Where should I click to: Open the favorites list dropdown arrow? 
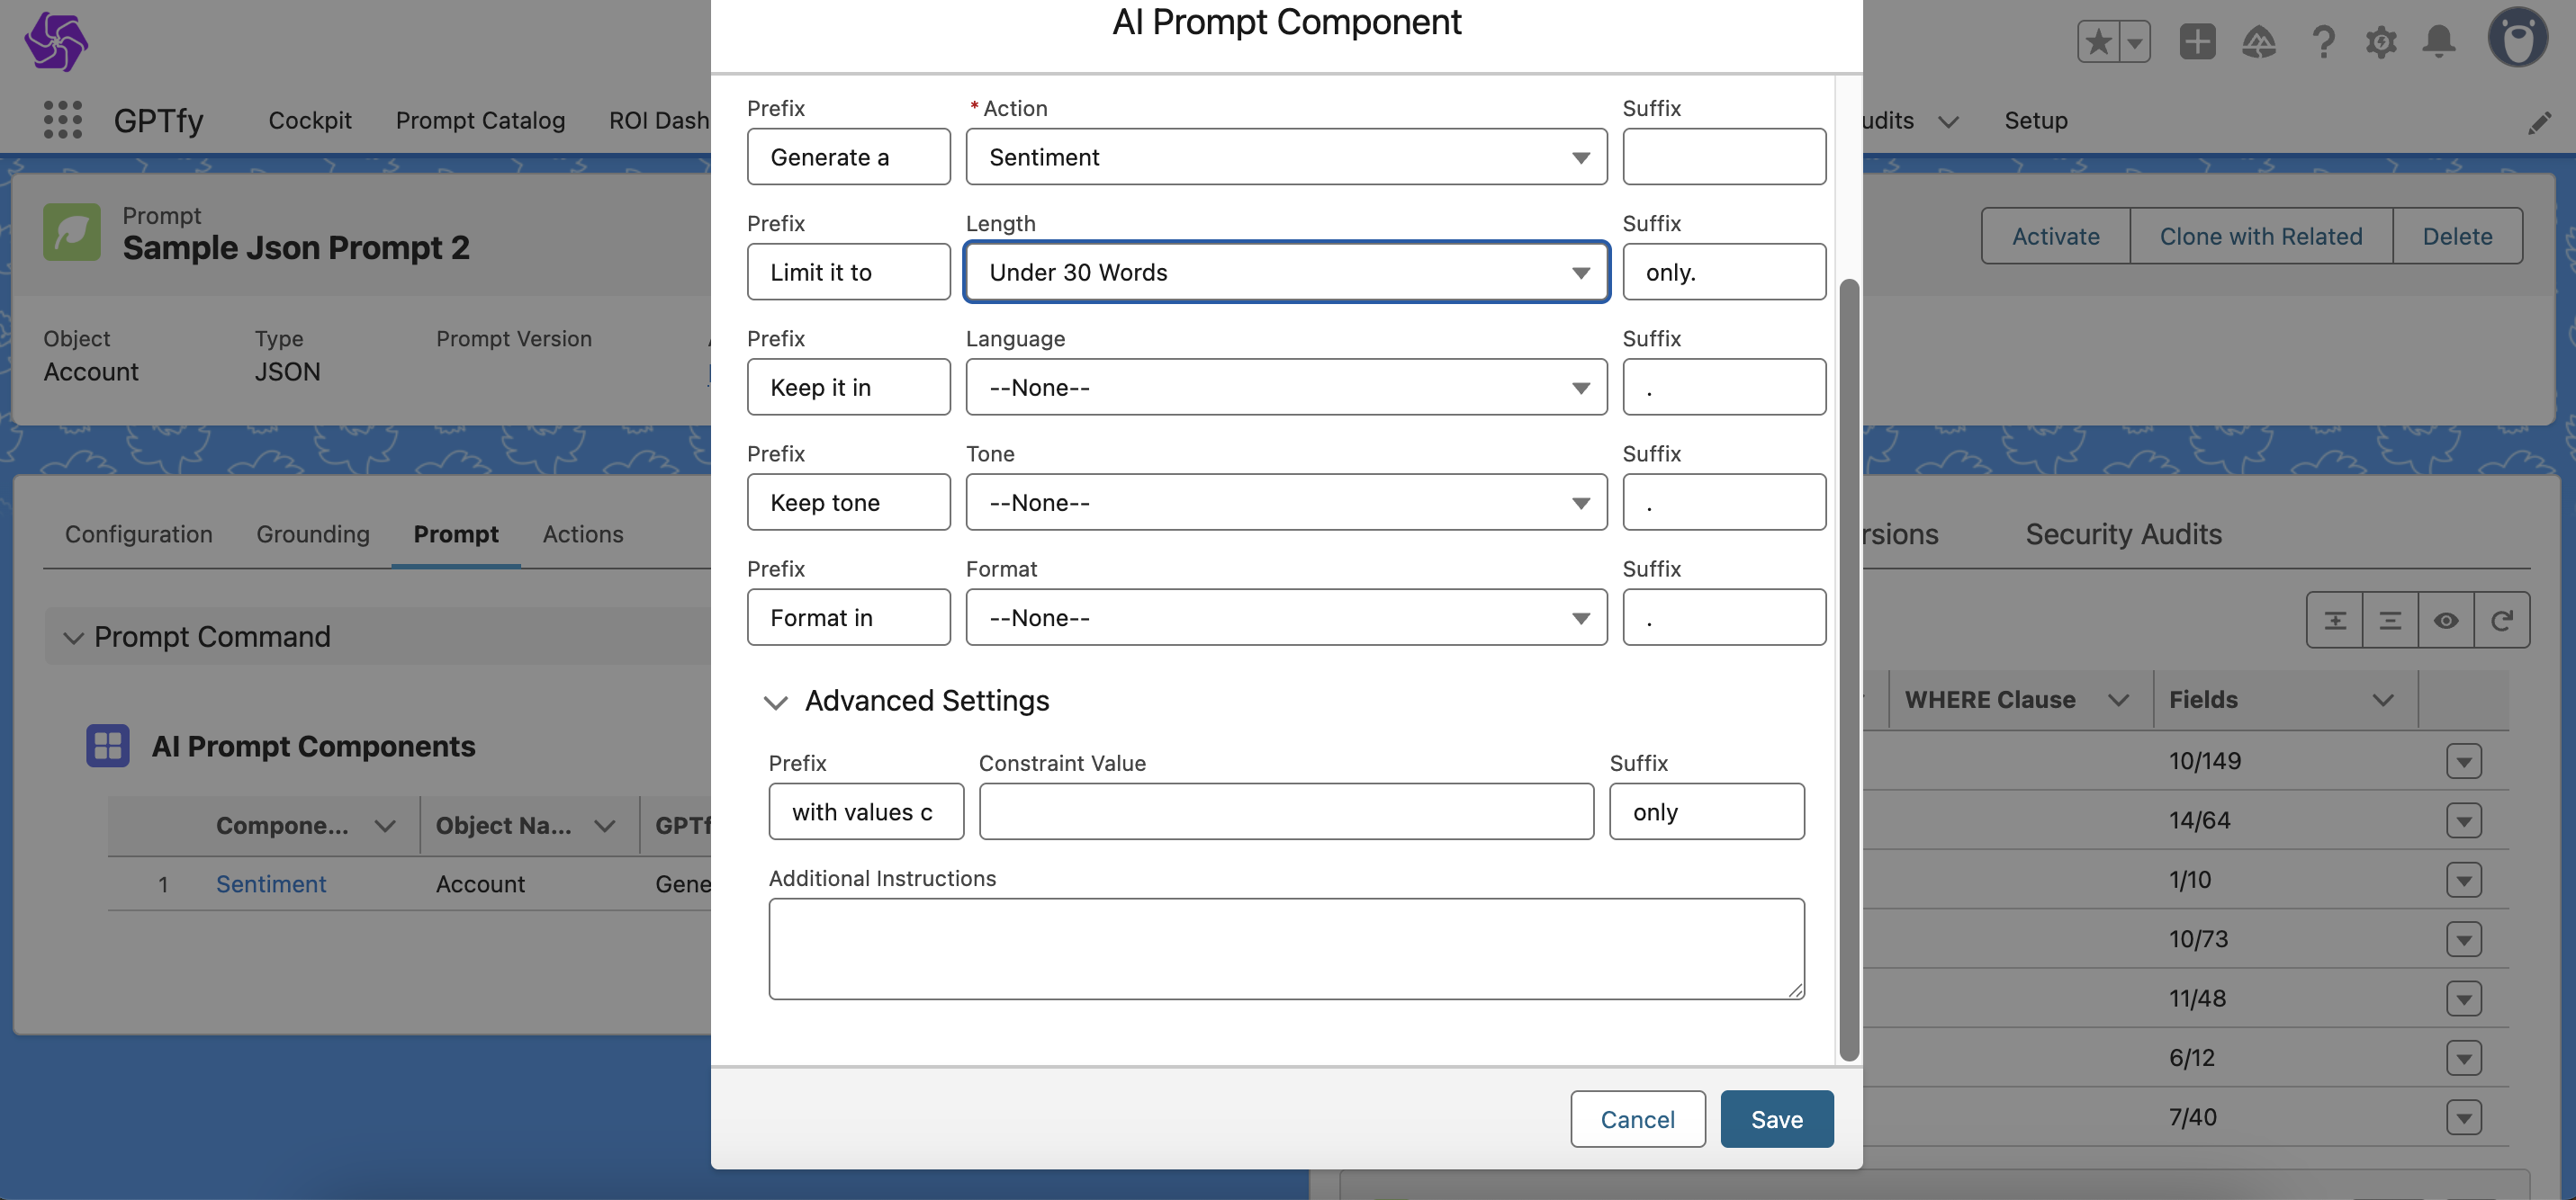tap(2135, 42)
